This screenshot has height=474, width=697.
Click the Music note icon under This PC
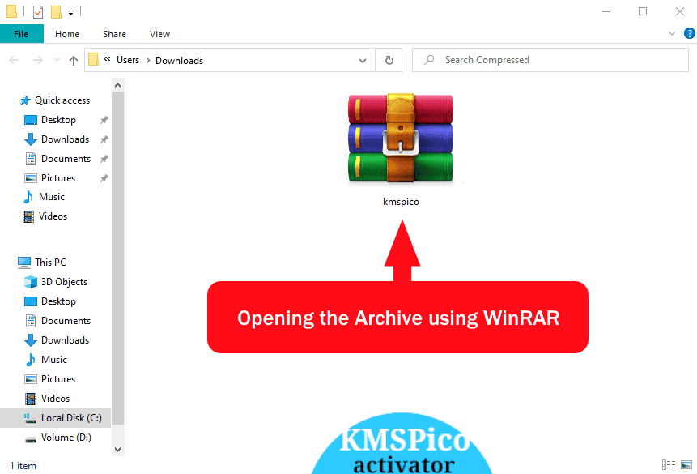[31, 360]
